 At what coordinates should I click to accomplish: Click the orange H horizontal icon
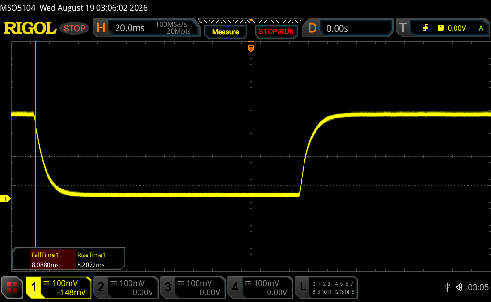pos(101,28)
